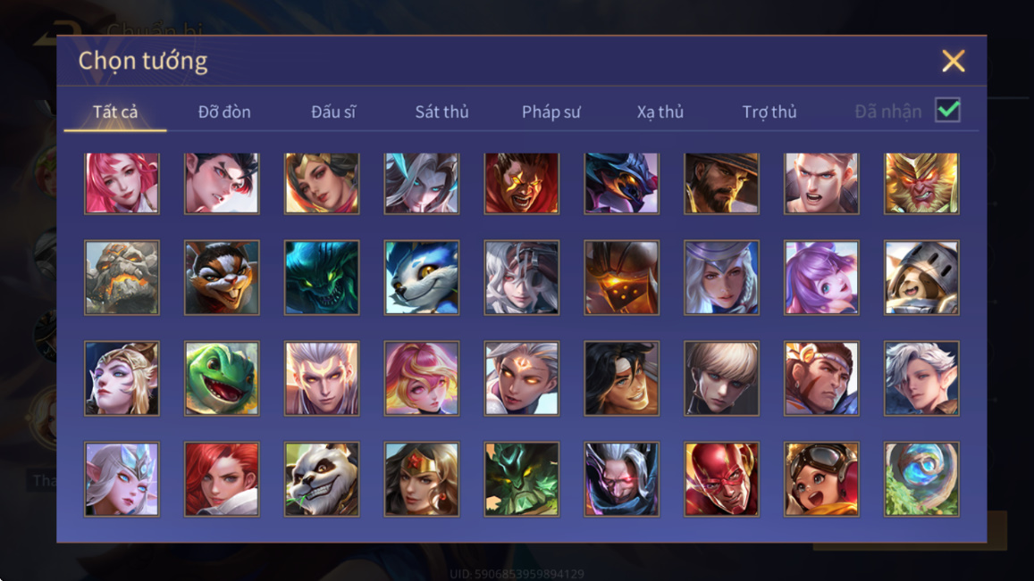Image resolution: width=1034 pixels, height=581 pixels.
Task: Select the rock golem hero portrait
Action: (x=122, y=278)
